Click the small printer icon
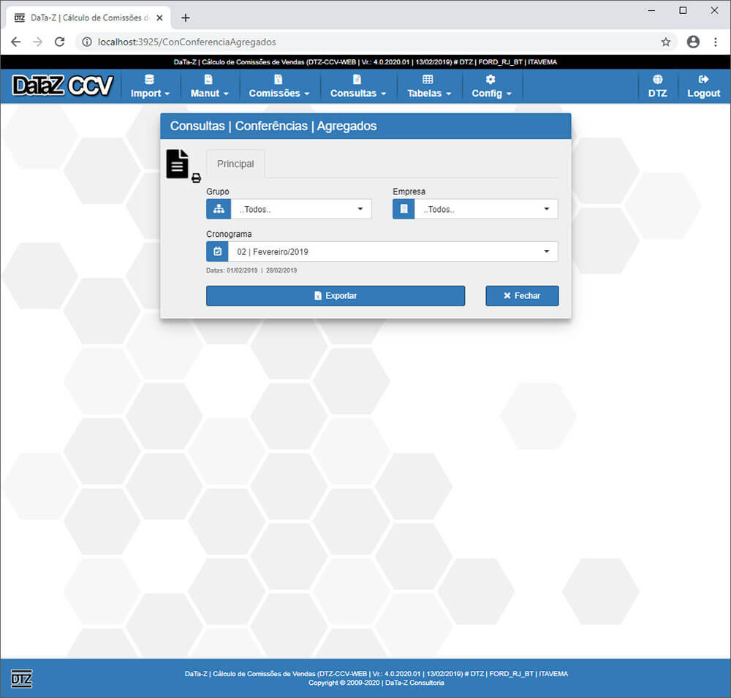 click(x=196, y=178)
